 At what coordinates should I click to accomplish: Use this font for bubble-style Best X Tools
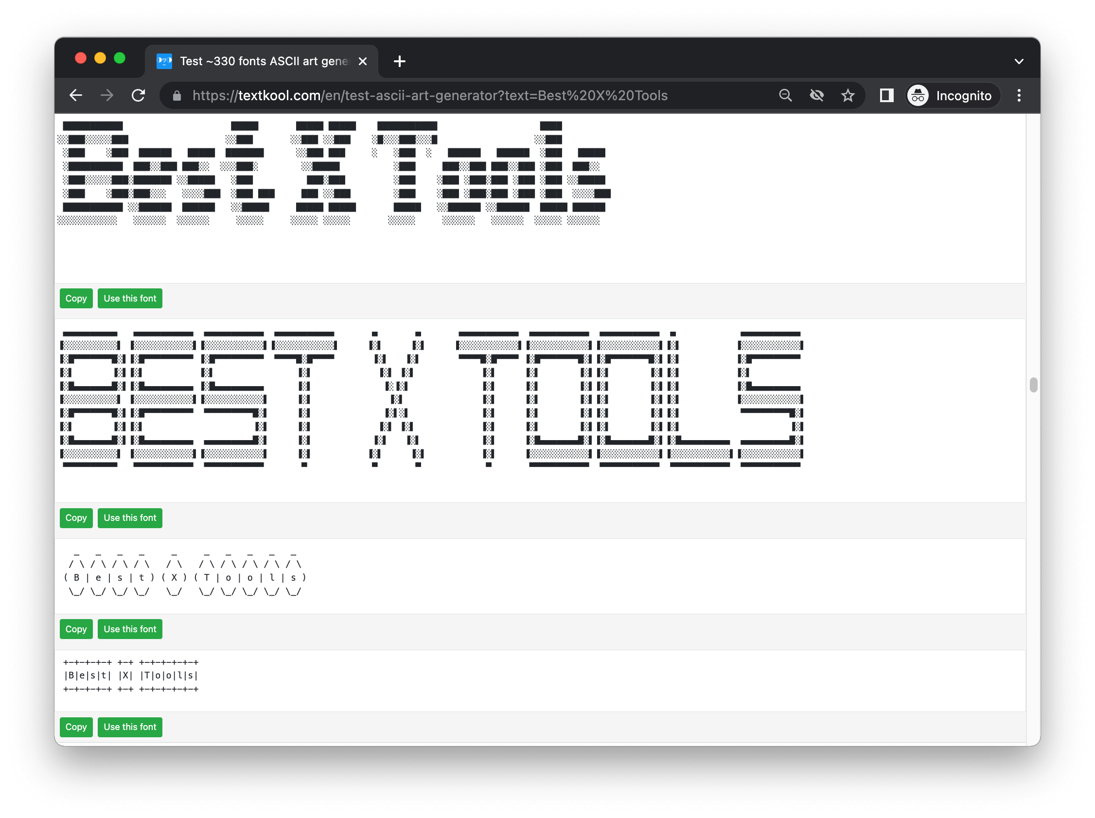tap(130, 629)
